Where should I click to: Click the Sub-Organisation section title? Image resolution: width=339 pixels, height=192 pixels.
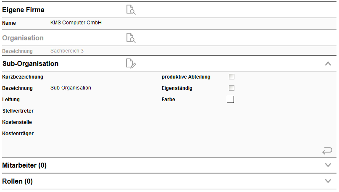click(30, 64)
